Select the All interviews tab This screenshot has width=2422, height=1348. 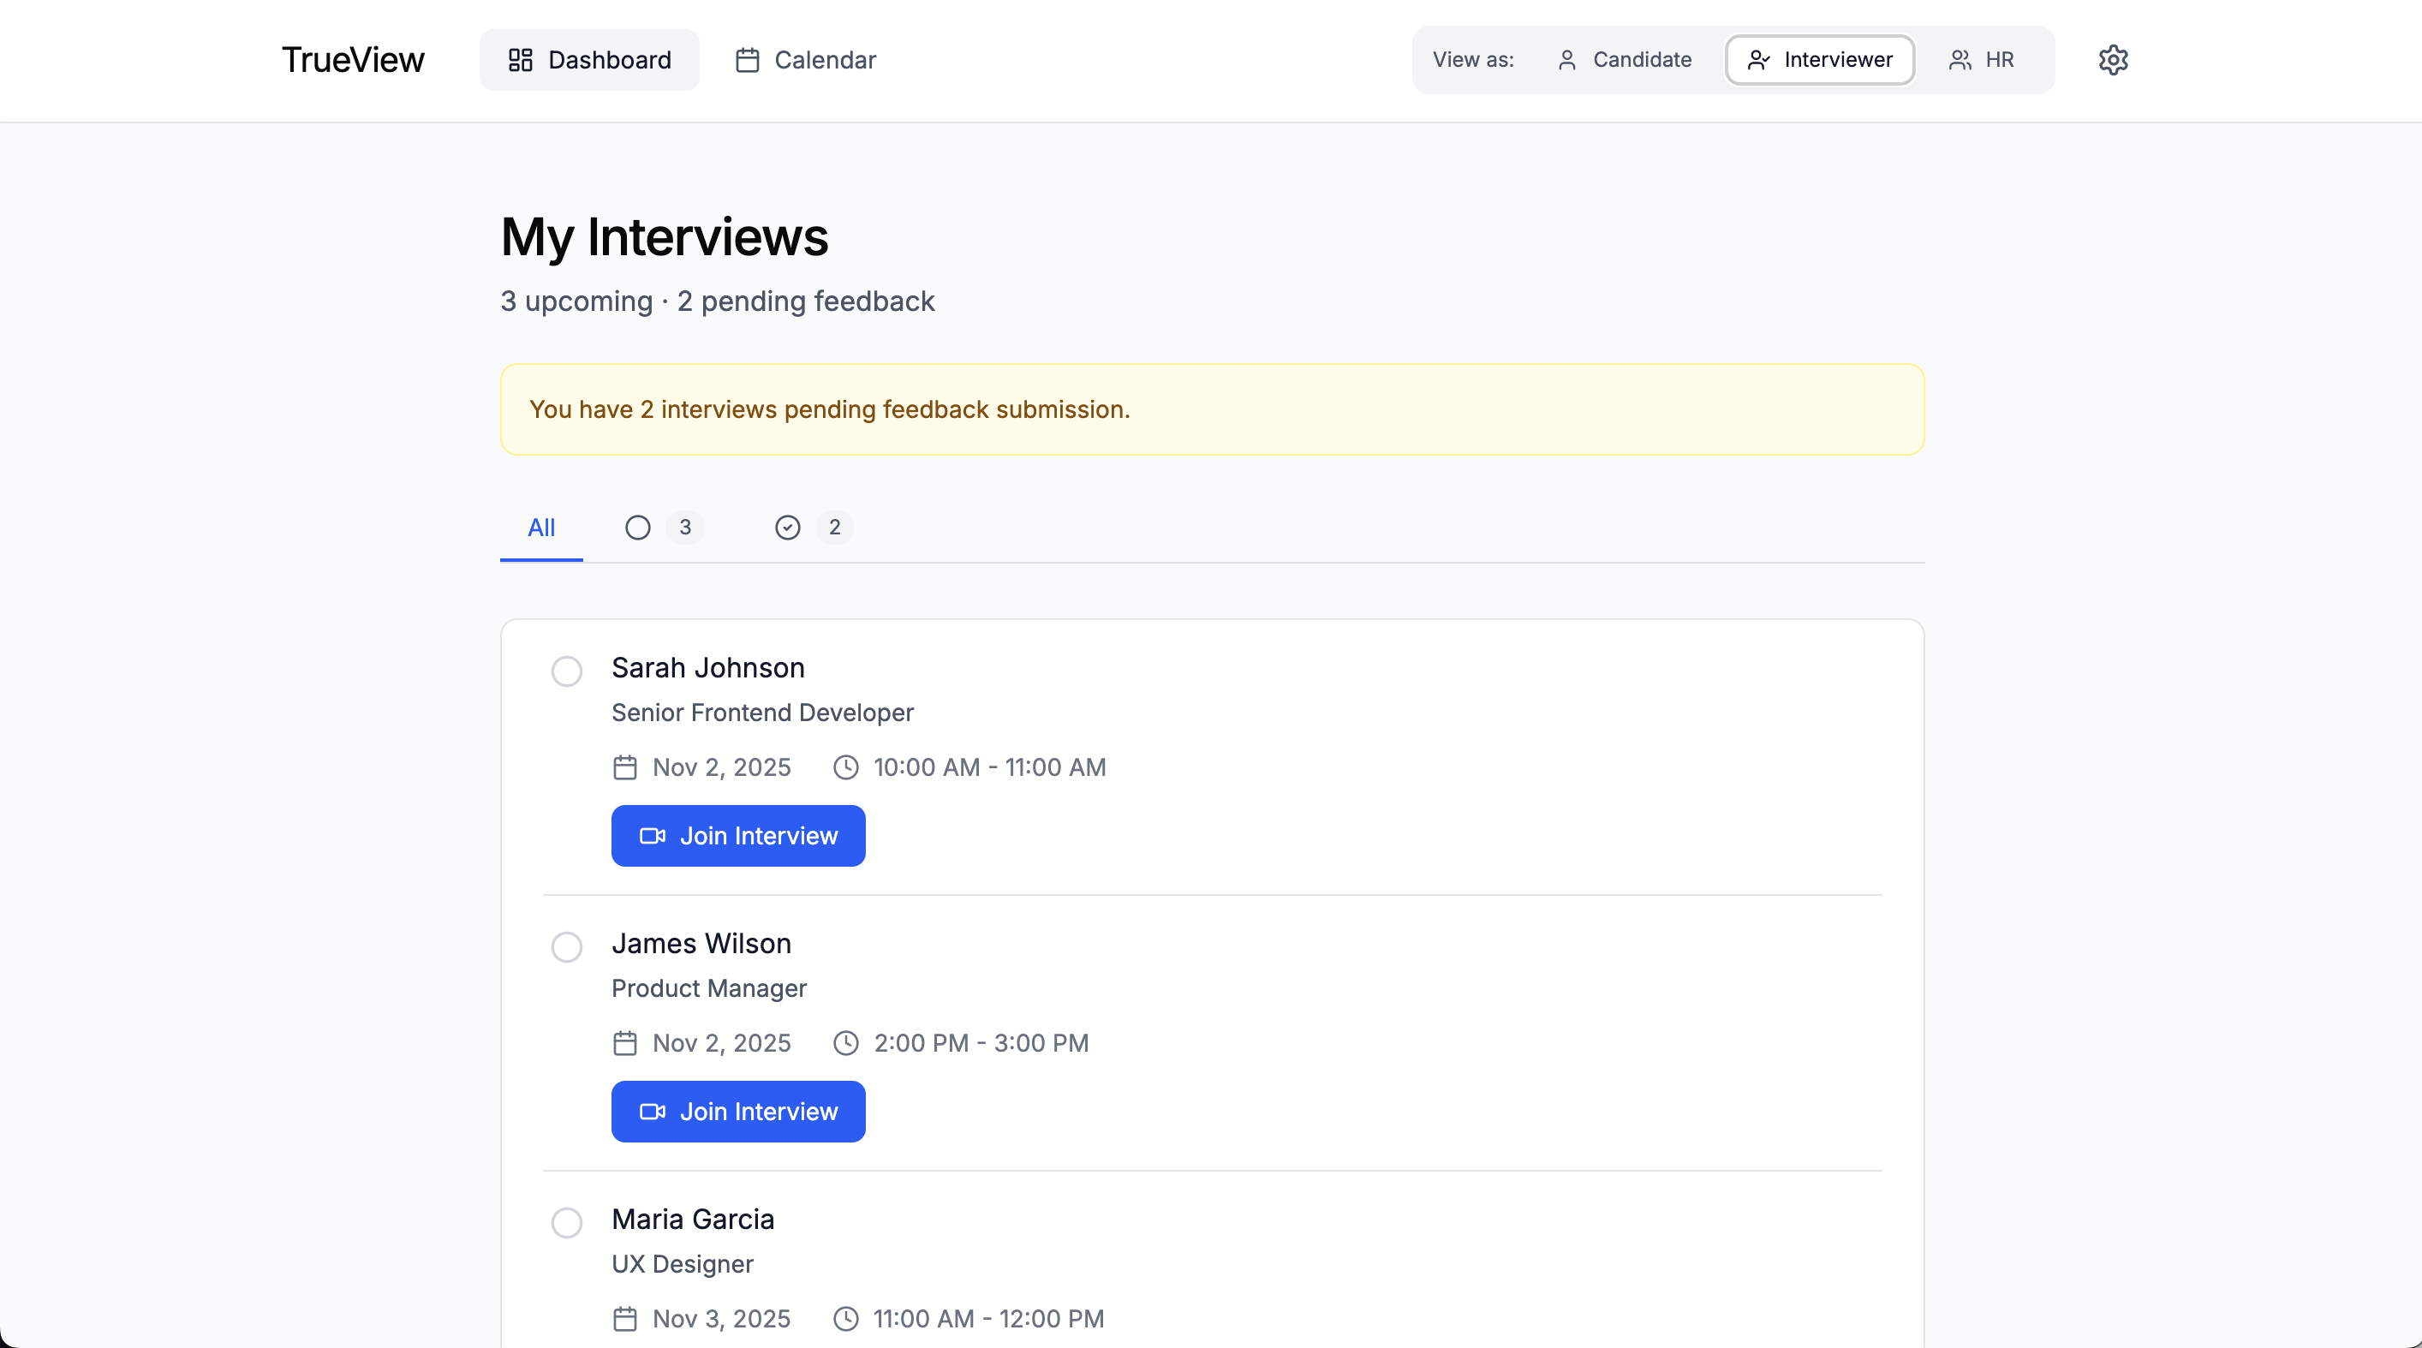540,528
